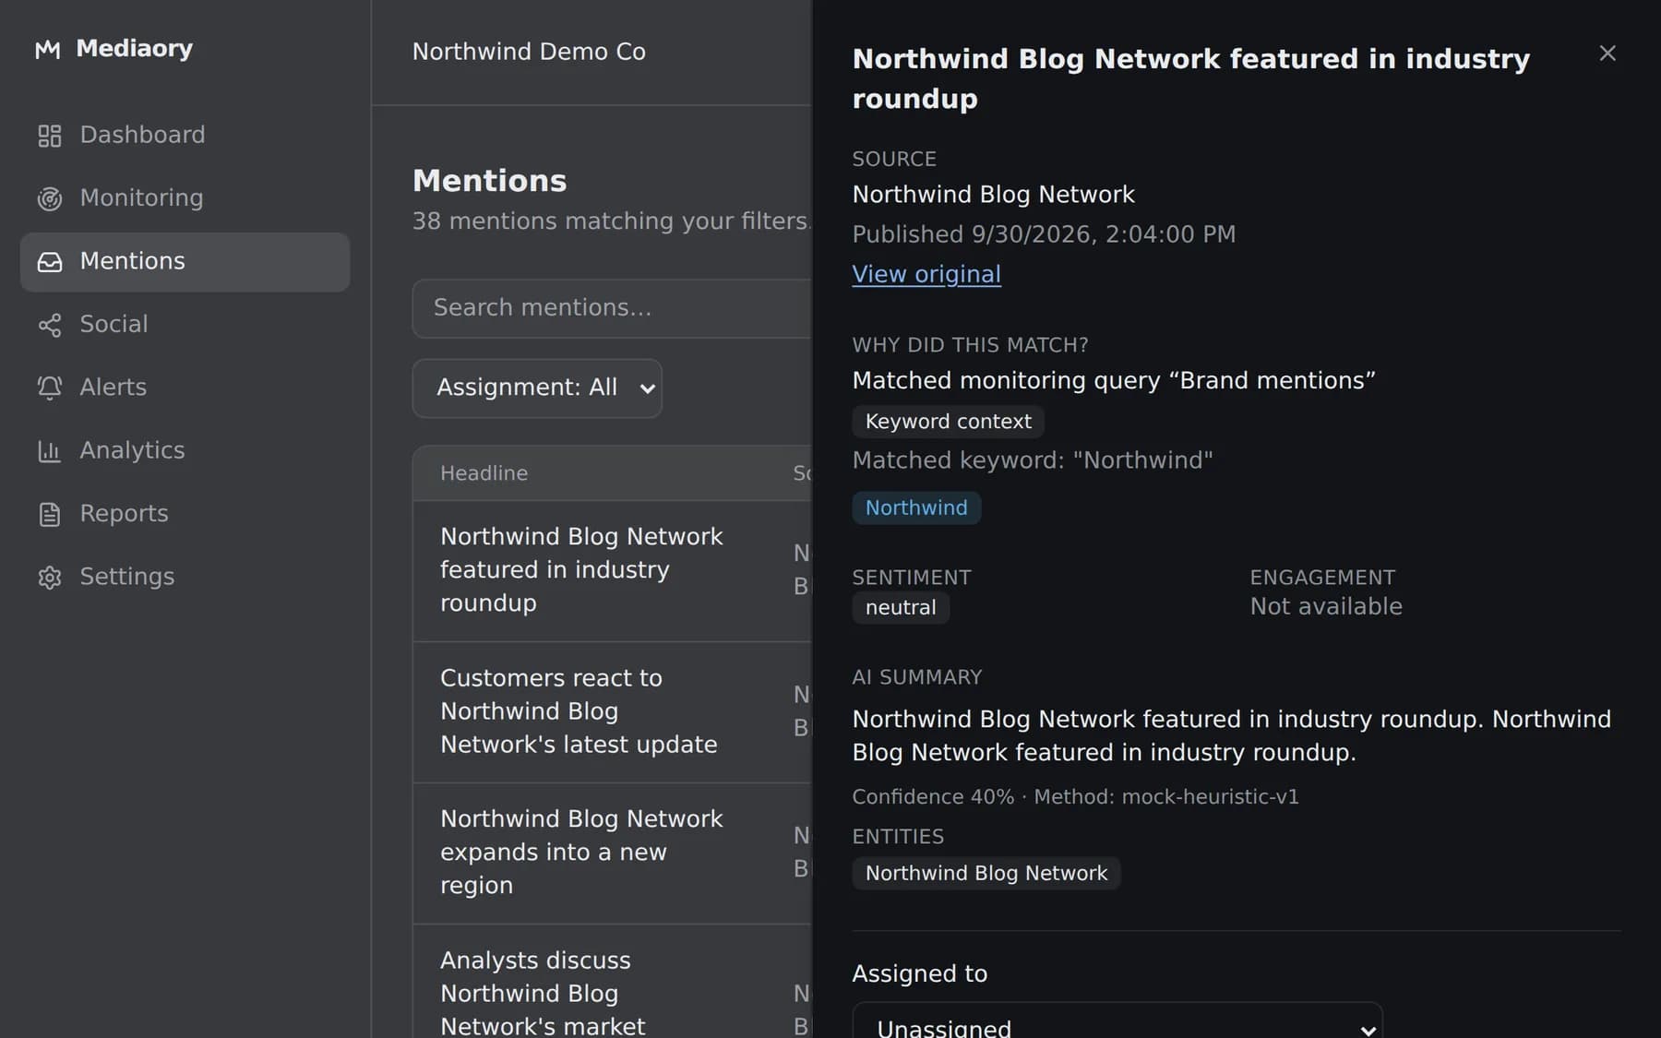Click the Analytics bar chart icon
Viewport: 1661px width, 1038px height.
pos(50,451)
